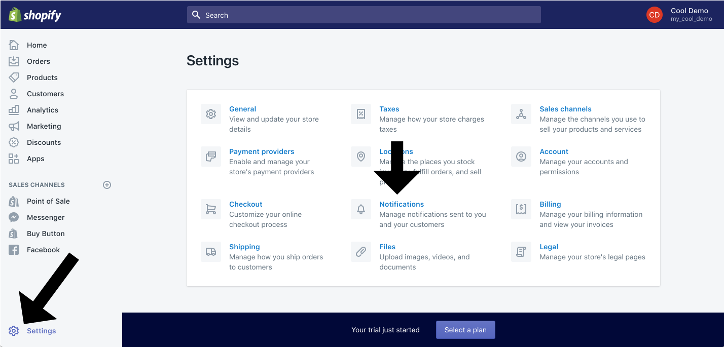Open the Point of Sale channel

point(48,201)
